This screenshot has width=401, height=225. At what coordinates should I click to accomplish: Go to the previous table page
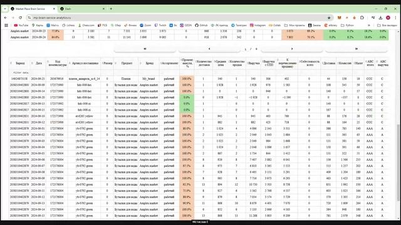(209, 49)
